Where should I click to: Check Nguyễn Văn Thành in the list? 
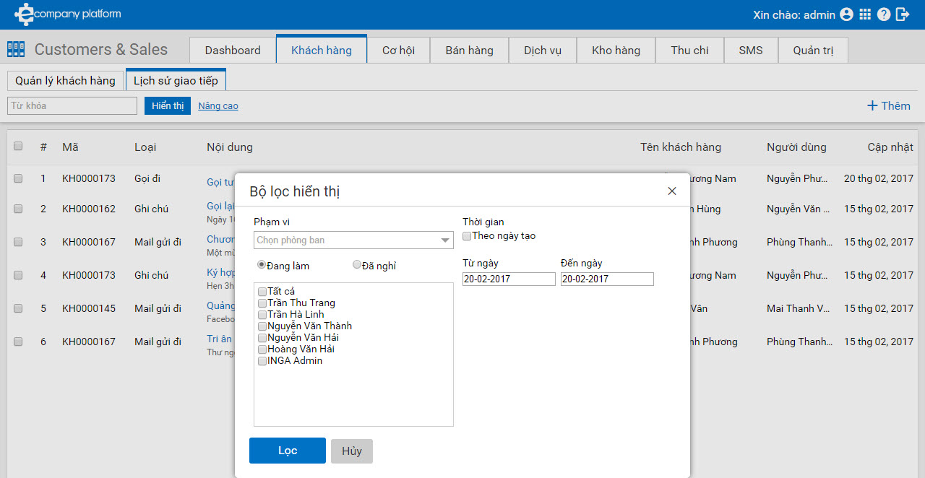tap(262, 326)
